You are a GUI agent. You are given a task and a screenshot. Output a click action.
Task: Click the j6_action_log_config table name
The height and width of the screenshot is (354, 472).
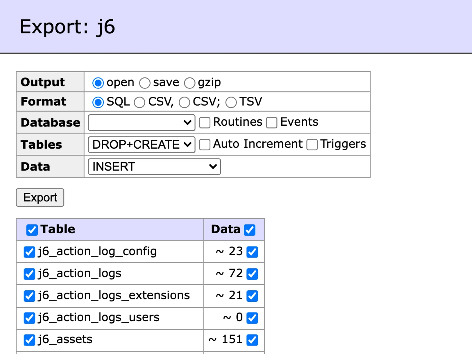tap(97, 252)
